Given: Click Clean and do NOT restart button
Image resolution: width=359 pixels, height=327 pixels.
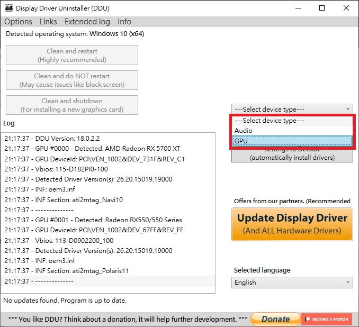Looking at the screenshot, I should [x=72, y=80].
